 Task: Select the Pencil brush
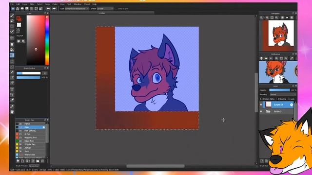[x=30, y=124]
